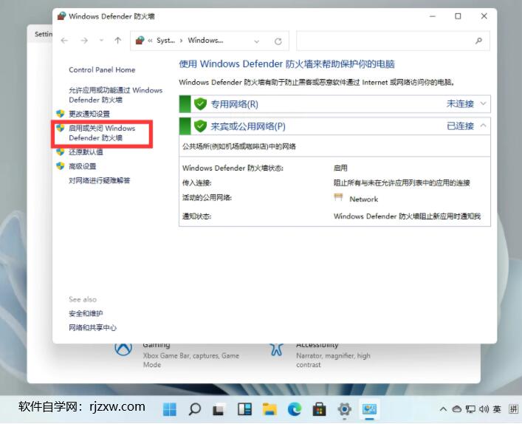The width and height of the screenshot is (522, 424).
Task: Open recent locations dropdown arrow
Action: pyautogui.click(x=102, y=41)
